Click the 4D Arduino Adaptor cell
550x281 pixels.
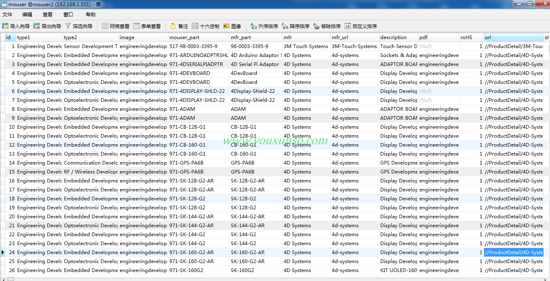click(x=256, y=55)
